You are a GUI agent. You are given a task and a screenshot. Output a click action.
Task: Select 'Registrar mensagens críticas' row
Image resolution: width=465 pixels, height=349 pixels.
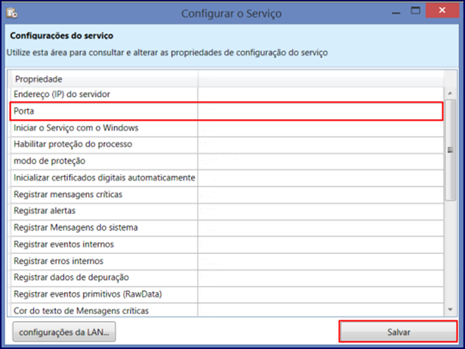coord(227,194)
